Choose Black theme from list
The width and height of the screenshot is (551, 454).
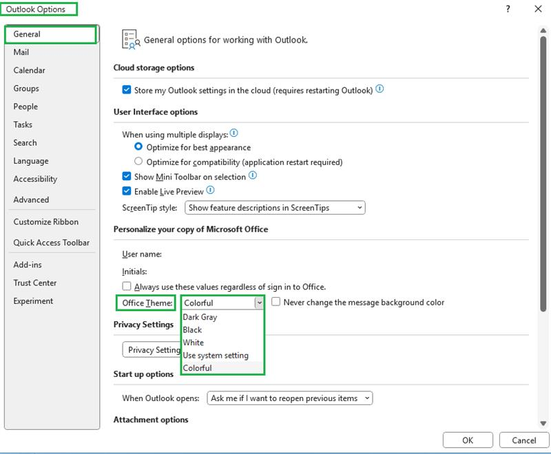[222, 329]
